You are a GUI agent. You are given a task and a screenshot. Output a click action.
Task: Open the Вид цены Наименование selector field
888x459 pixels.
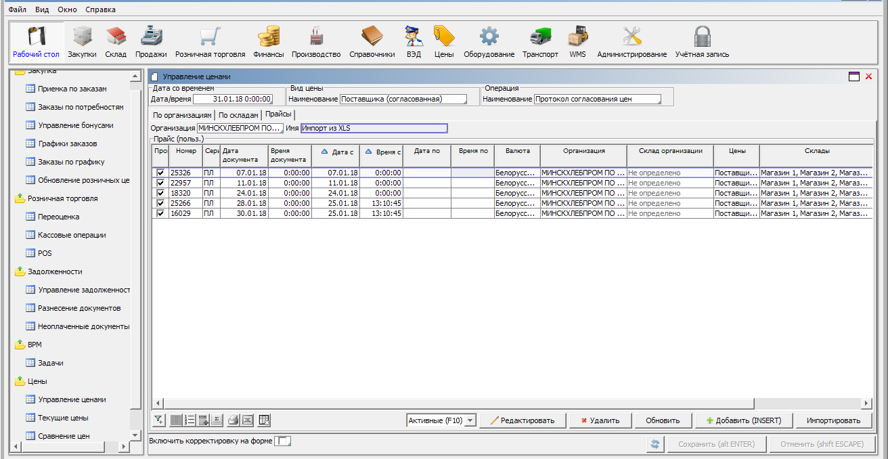[403, 99]
